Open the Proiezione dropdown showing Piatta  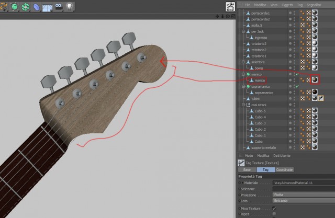coord(304,195)
